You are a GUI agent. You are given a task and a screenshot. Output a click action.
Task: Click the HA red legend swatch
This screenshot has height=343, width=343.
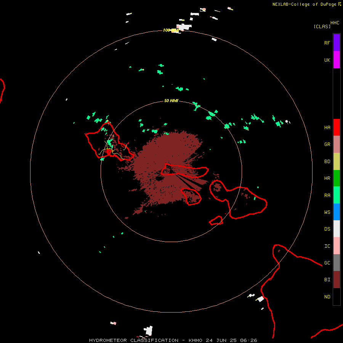coord(337,127)
